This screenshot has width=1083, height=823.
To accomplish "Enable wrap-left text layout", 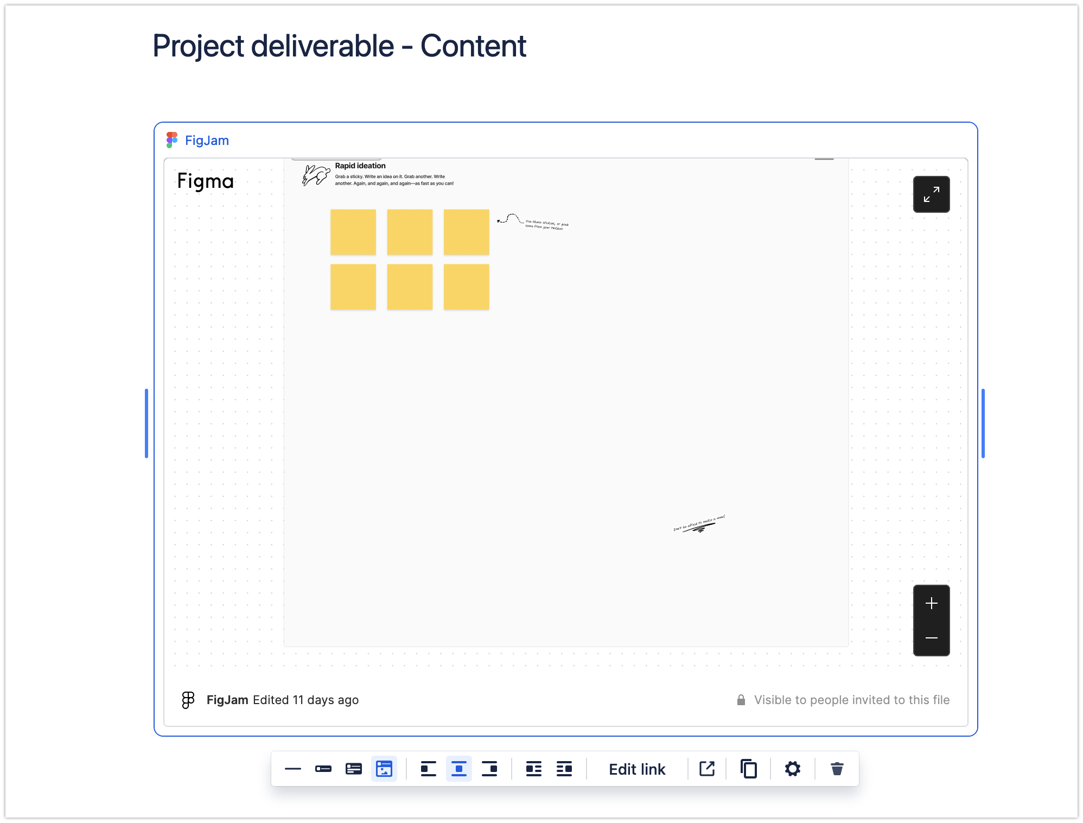I will [x=534, y=769].
